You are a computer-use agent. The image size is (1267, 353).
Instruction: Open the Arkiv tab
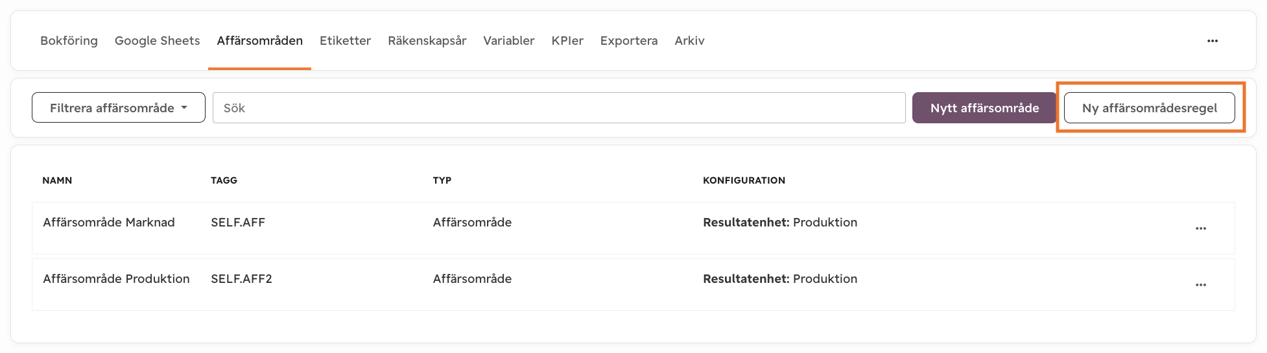pyautogui.click(x=689, y=40)
